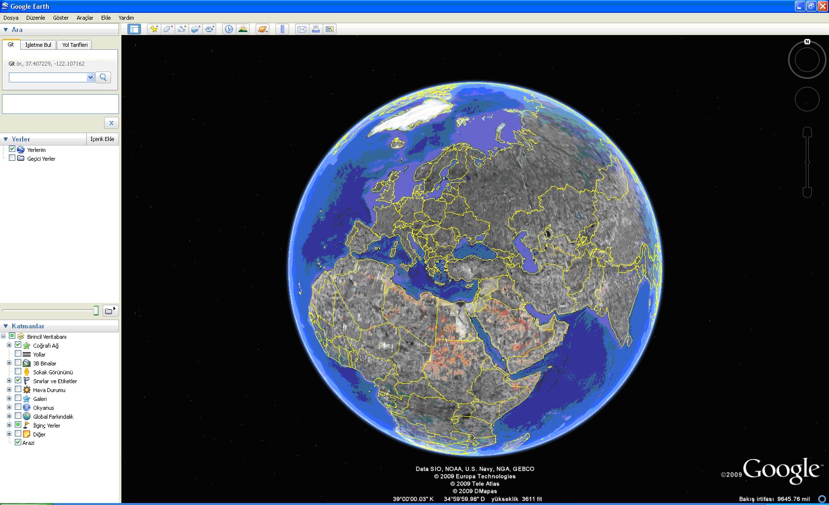This screenshot has width=829, height=505.
Task: Expand the Diğer tree node
Action: pyautogui.click(x=9, y=434)
